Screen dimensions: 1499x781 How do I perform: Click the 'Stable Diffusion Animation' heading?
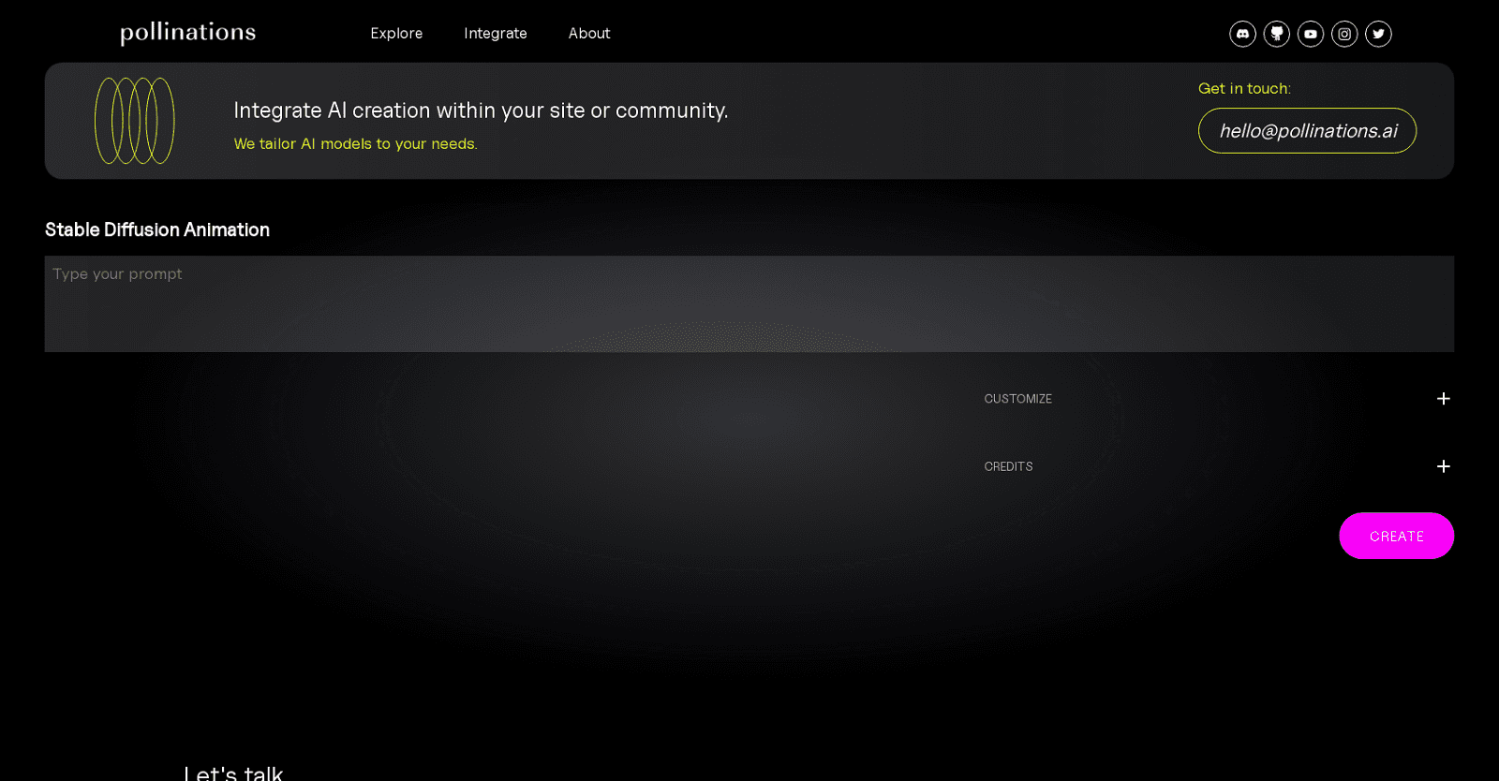tap(157, 229)
